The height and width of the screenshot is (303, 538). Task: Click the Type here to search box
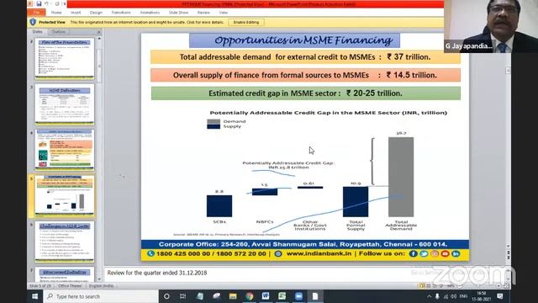[x=101, y=296]
